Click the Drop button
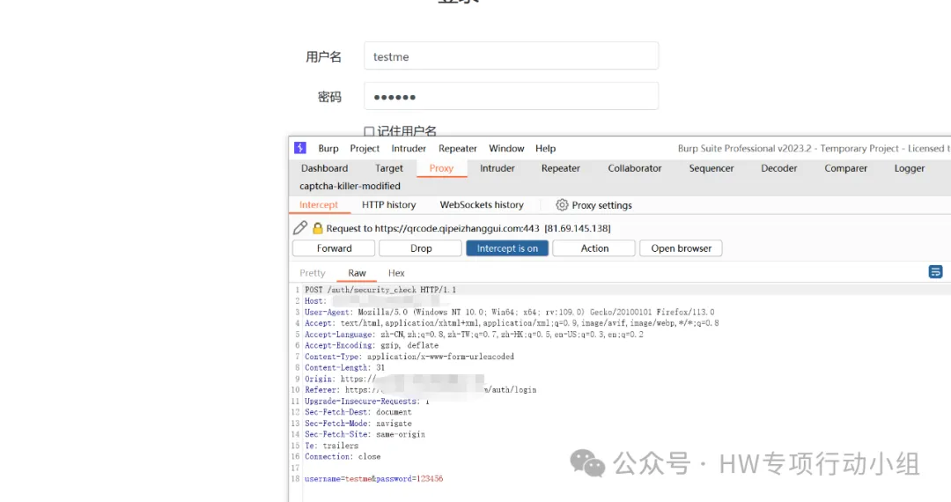 [420, 248]
